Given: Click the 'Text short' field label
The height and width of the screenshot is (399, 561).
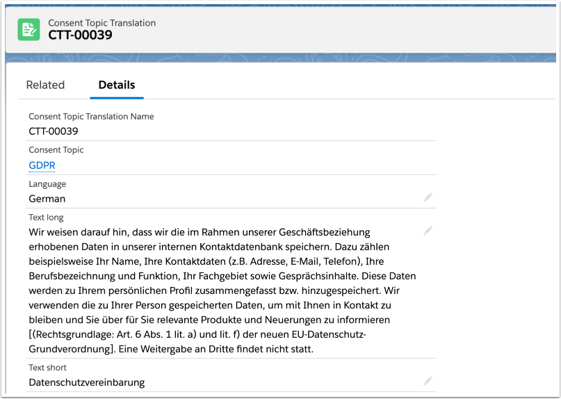Looking at the screenshot, I should pos(48,367).
